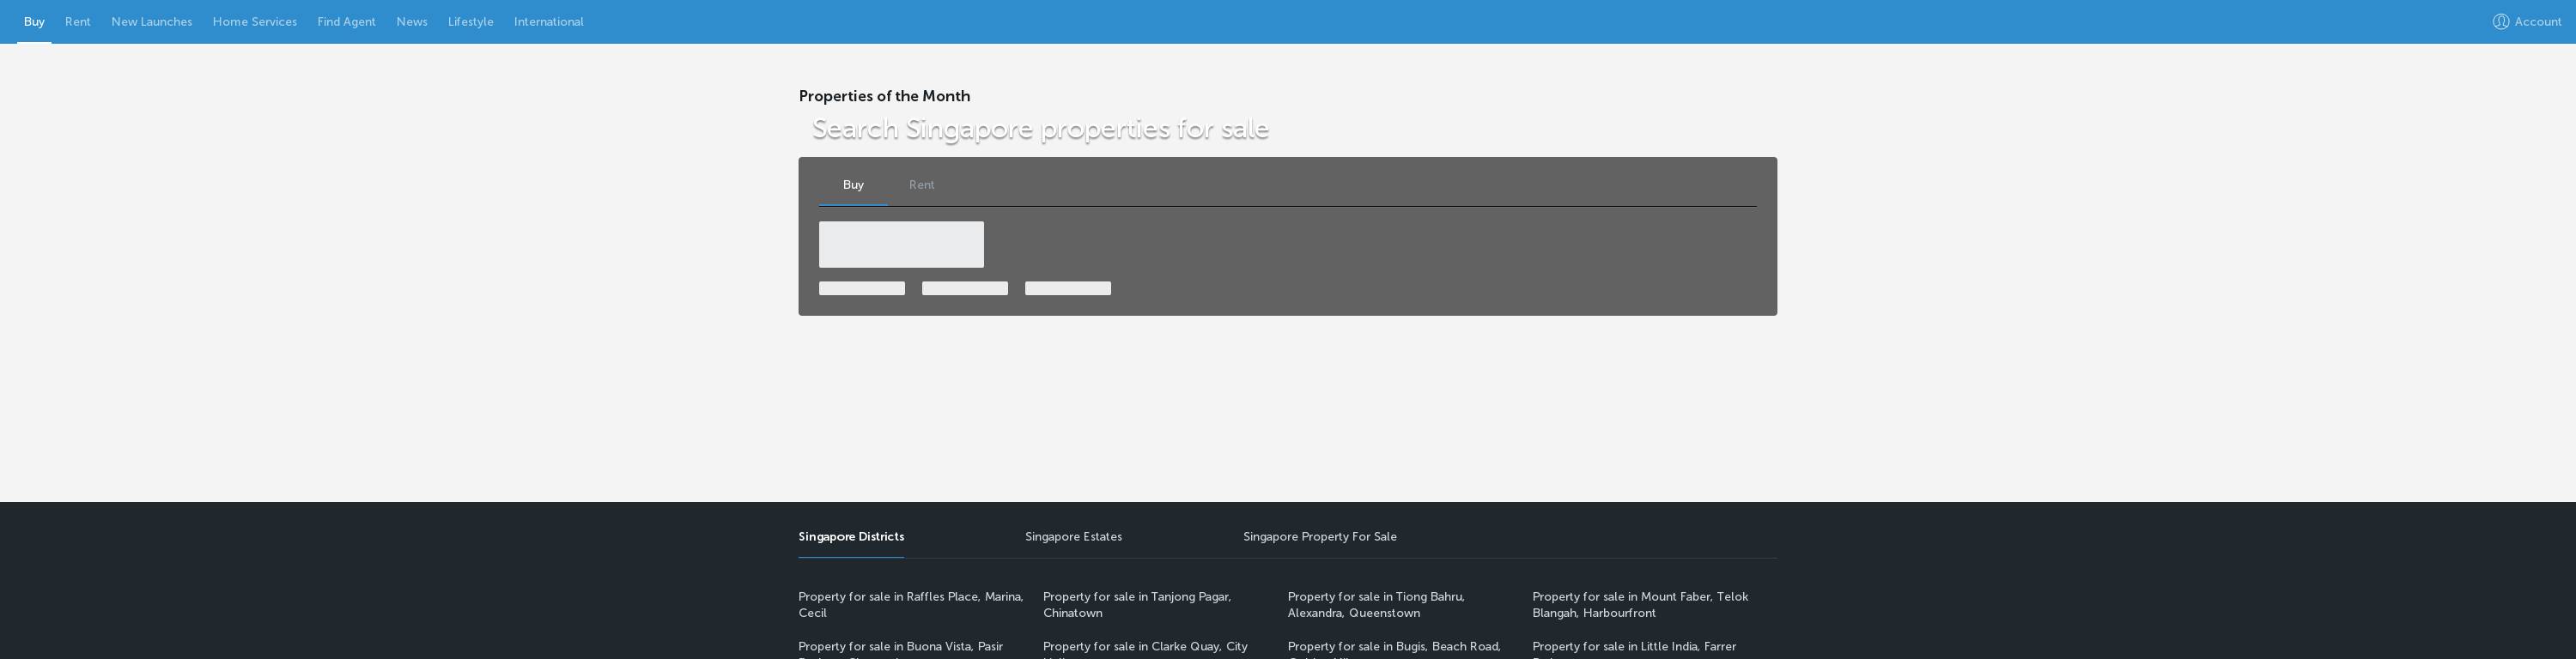Open Property for sale in Raffles Place link
The height and width of the screenshot is (659, 2576).
911,605
